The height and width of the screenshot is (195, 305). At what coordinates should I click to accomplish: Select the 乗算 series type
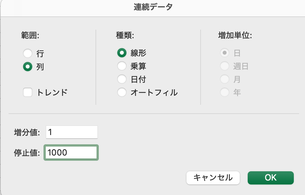(122, 66)
